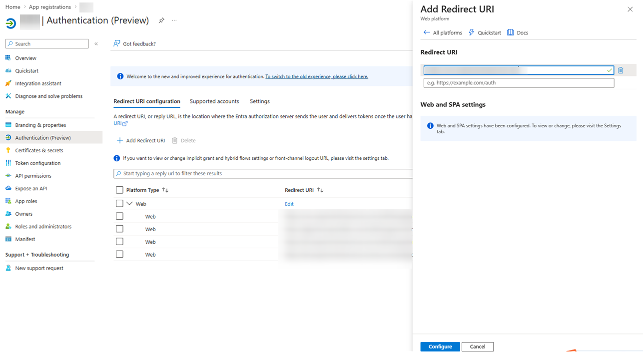The height and width of the screenshot is (352, 643).
Task: Click the URI external link
Action: (x=120, y=123)
